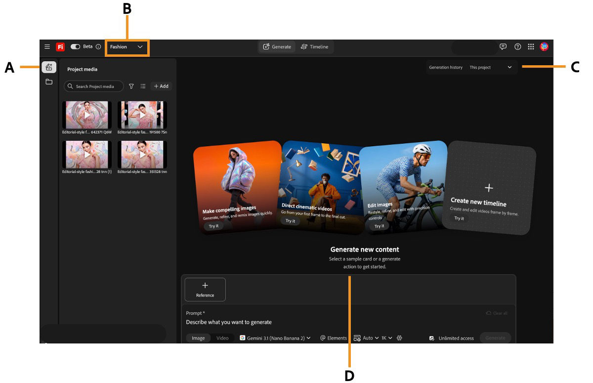Toggle the Beta switch
593x383 pixels.
(76, 46)
